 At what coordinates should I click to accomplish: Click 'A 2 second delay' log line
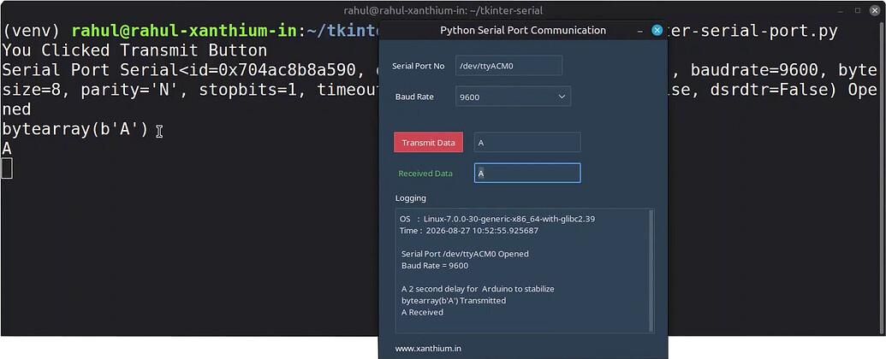(x=478, y=288)
